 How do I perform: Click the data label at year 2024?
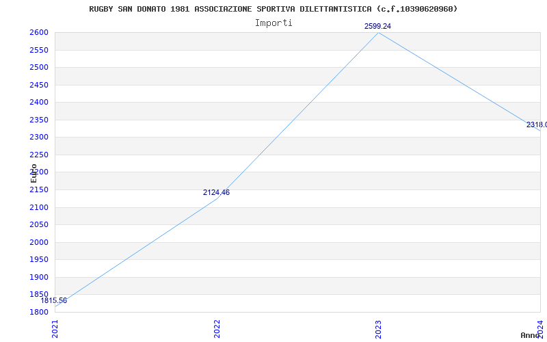click(x=537, y=124)
